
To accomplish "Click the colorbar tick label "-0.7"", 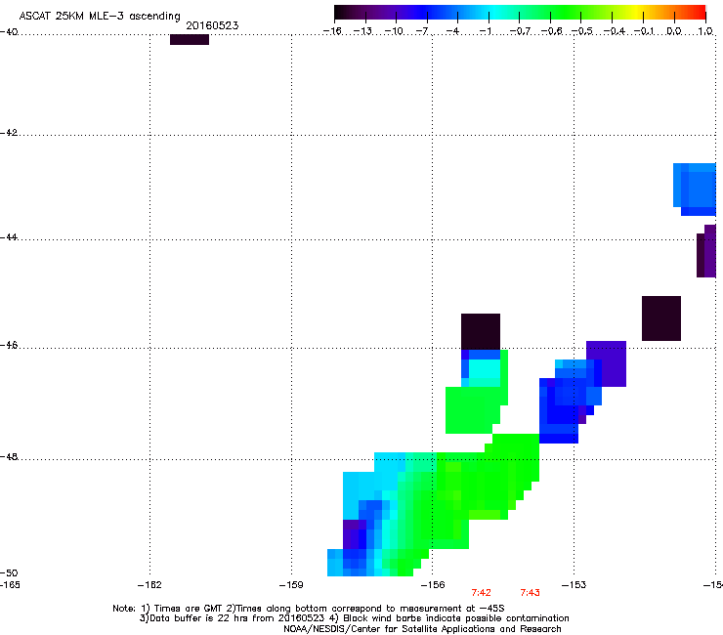I will tap(520, 31).
